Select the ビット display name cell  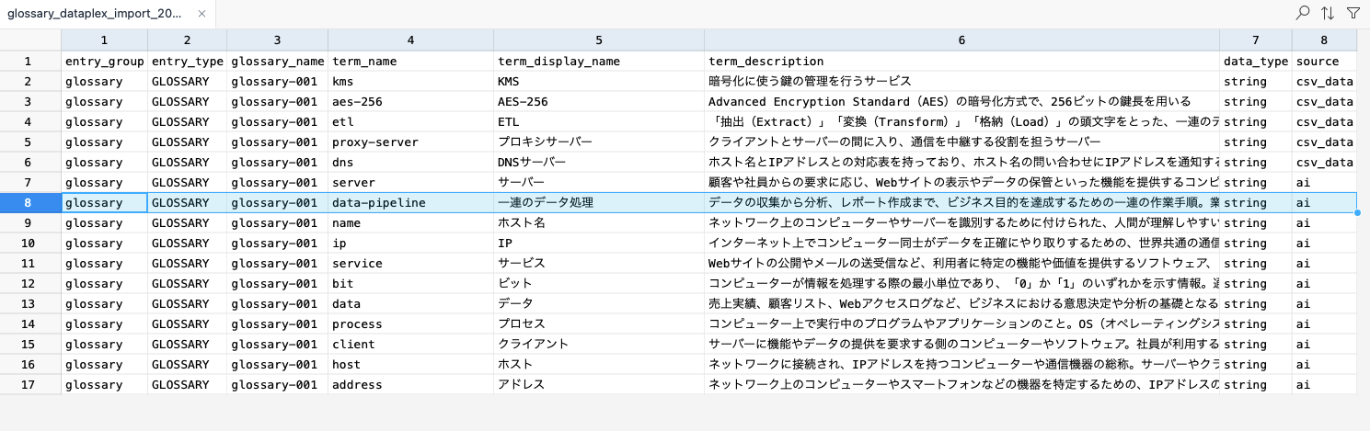click(599, 284)
